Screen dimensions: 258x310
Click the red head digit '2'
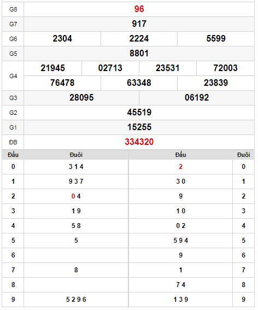[x=181, y=167]
